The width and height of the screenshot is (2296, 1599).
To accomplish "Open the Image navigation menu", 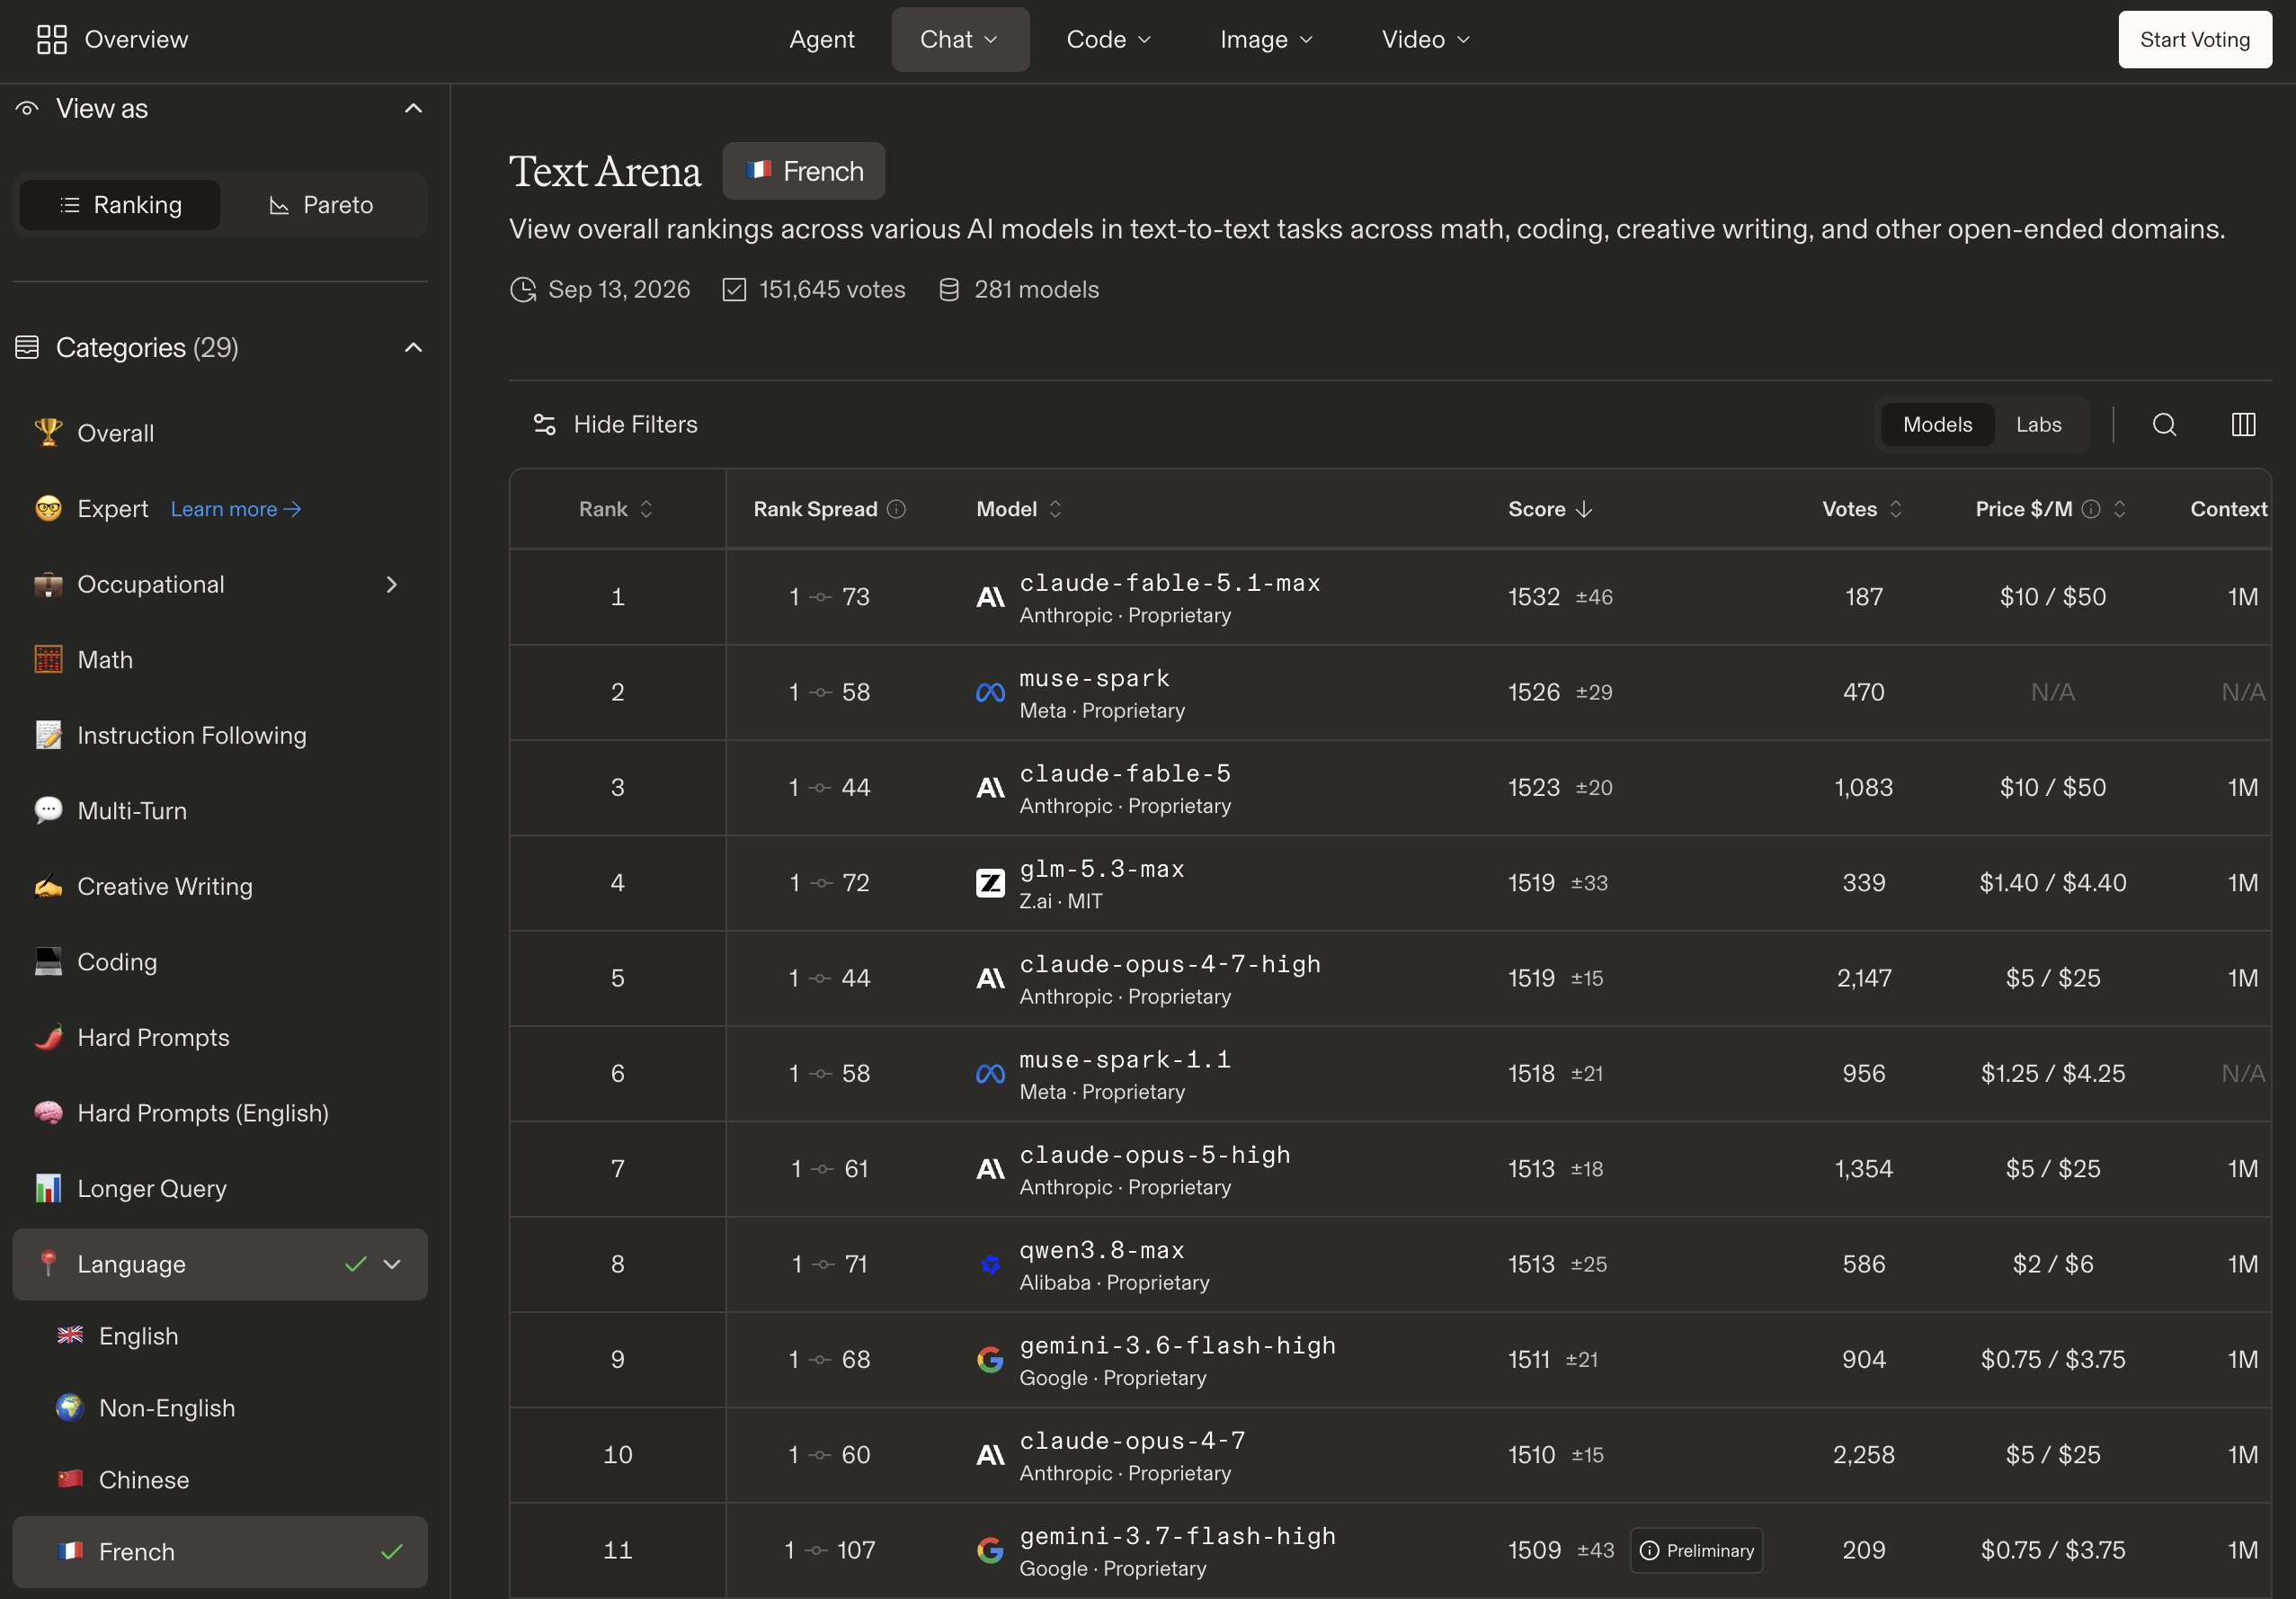I will coord(1266,39).
